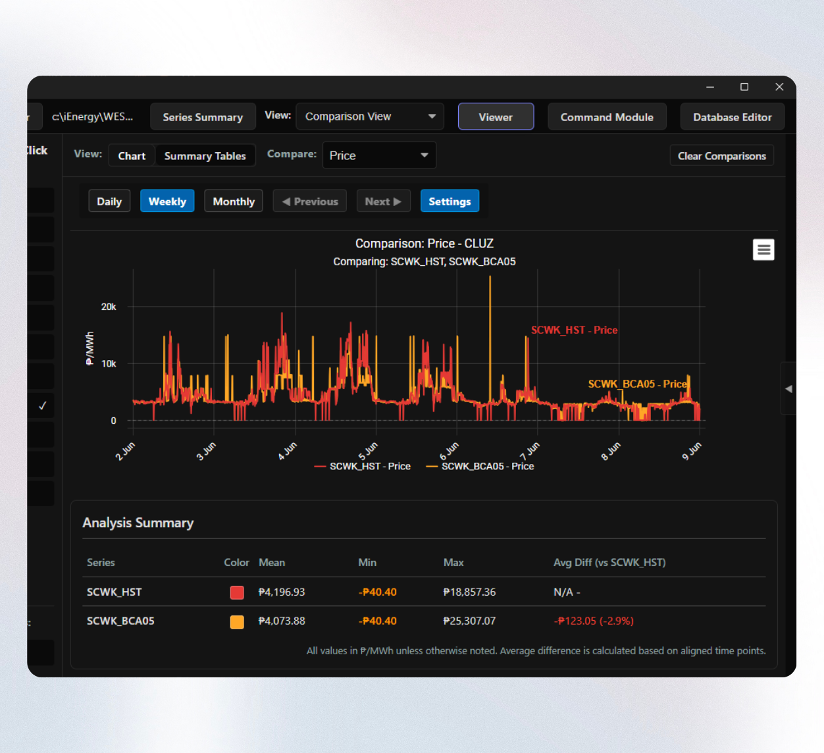Viewport: 824px width, 753px height.
Task: Switch to the Summary Tables tab
Action: [205, 156]
